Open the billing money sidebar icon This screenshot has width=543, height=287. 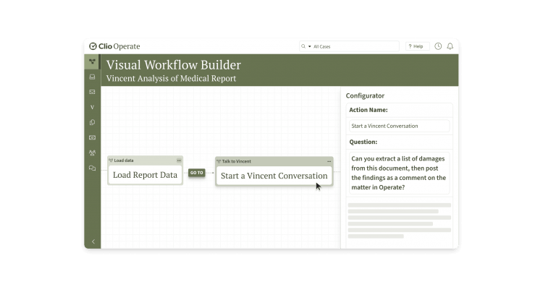point(92,137)
